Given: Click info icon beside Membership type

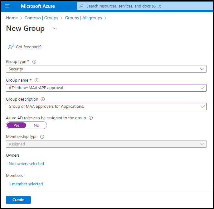Looking at the screenshot, I should (42, 137).
